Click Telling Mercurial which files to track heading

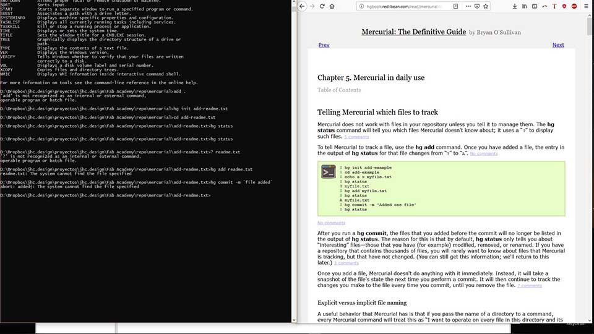click(377, 112)
